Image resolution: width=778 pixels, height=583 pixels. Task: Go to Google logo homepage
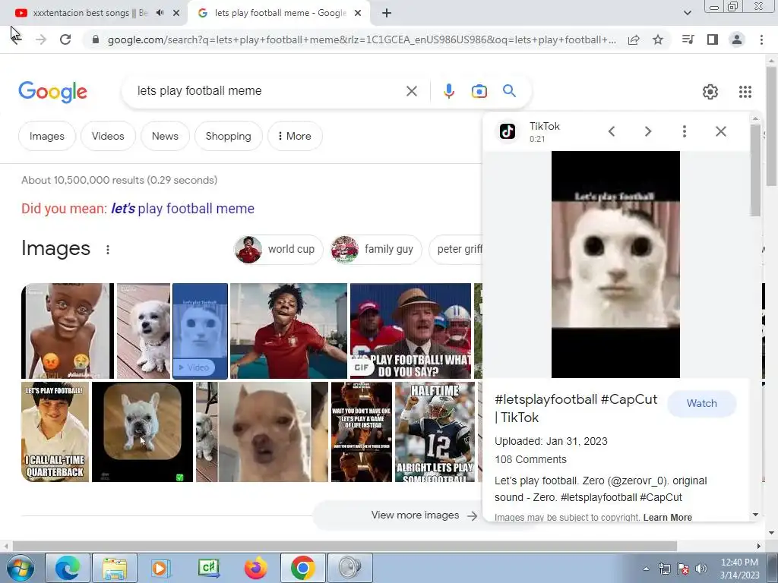coord(52,92)
